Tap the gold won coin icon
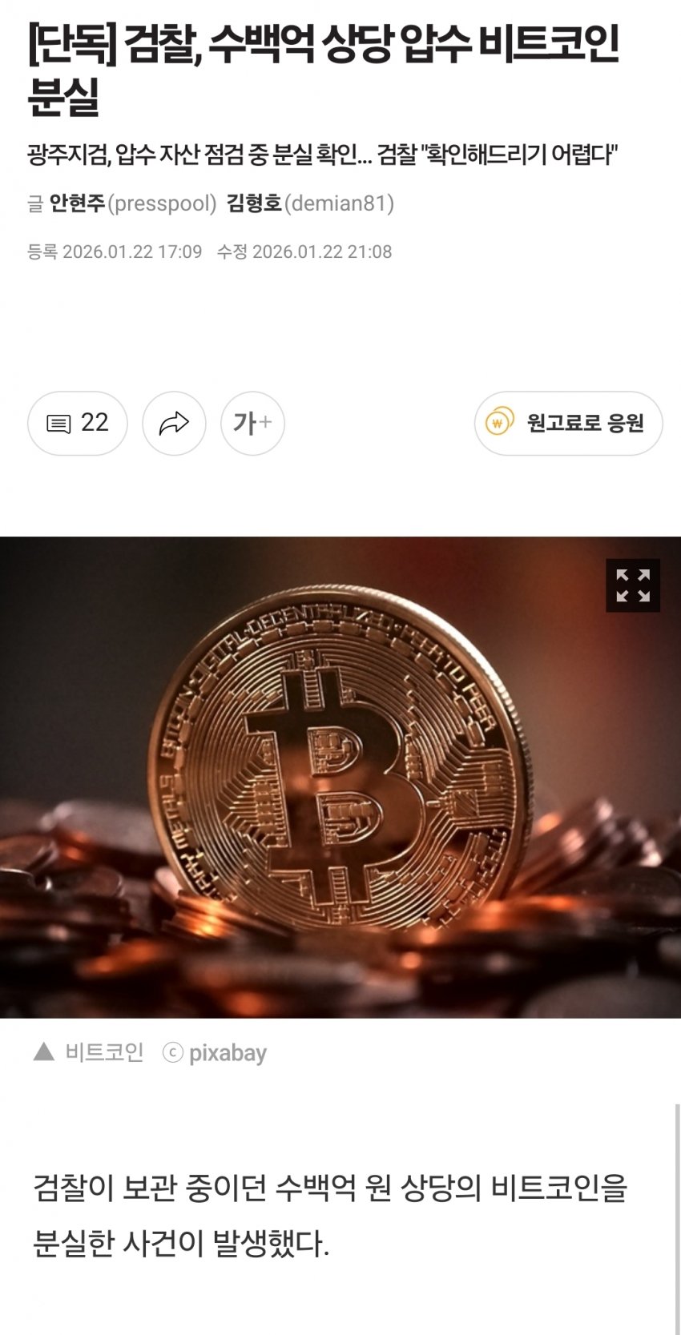 tap(499, 422)
